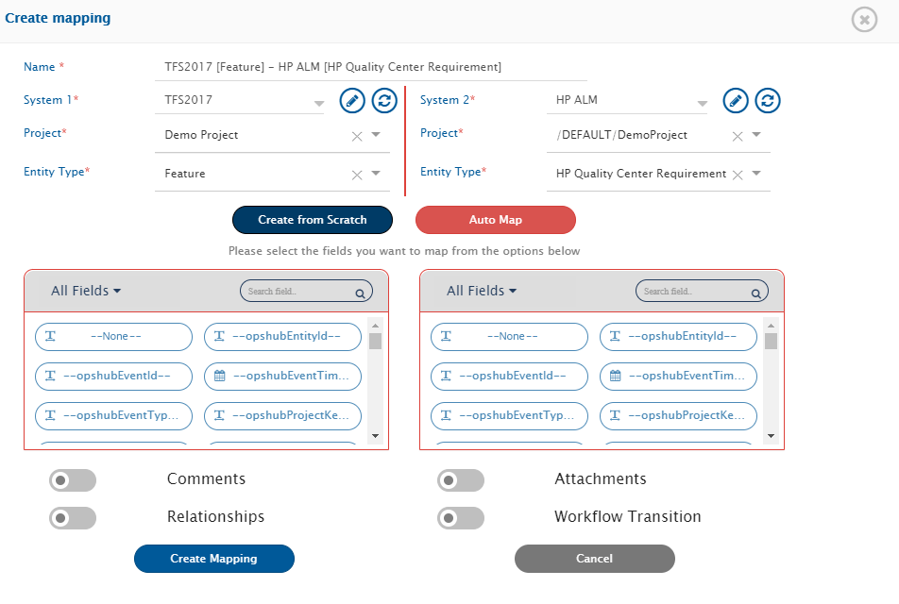Screen dimensions: 899x604
Task: Enable the Comments toggle
Action: (73, 480)
